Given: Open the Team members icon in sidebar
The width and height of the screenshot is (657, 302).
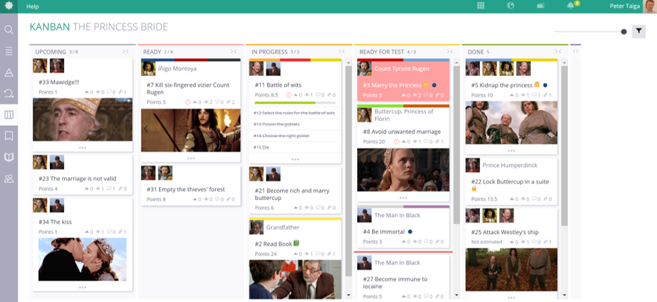Looking at the screenshot, I should (x=9, y=179).
